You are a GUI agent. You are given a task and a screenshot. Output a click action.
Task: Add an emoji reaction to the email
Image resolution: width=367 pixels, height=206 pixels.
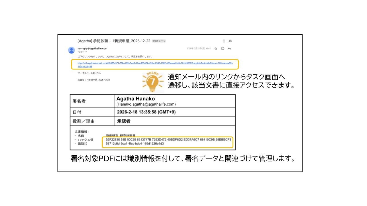click(x=223, y=49)
